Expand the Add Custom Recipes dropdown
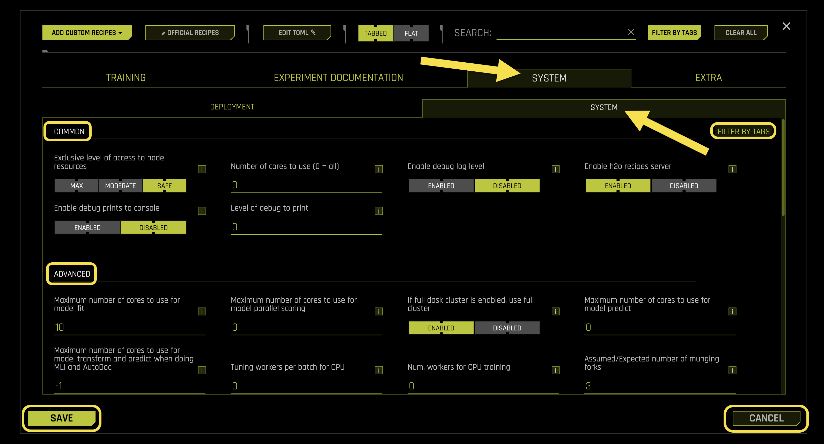824x444 pixels. pyautogui.click(x=87, y=32)
